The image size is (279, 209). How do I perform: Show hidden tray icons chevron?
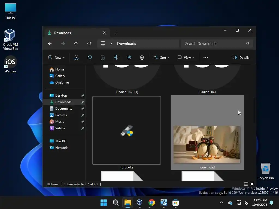[222, 202]
